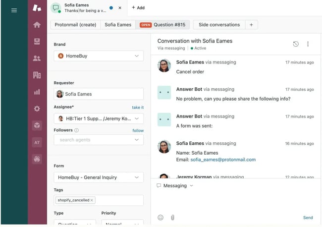Click the Followers info icon
The image size is (322, 227).
point(76,130)
